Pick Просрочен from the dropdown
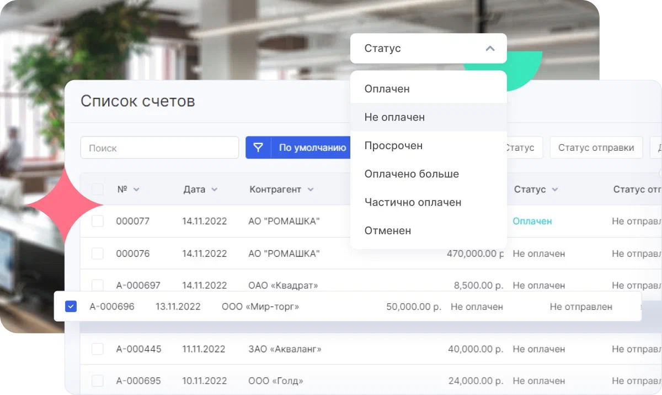 [393, 146]
